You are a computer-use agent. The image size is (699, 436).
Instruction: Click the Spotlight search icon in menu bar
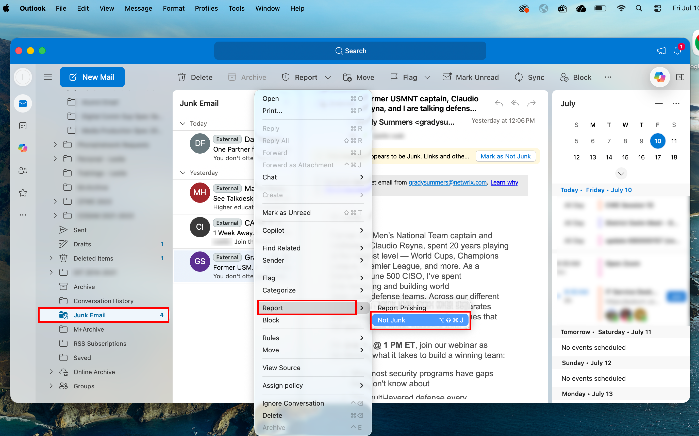[638, 8]
